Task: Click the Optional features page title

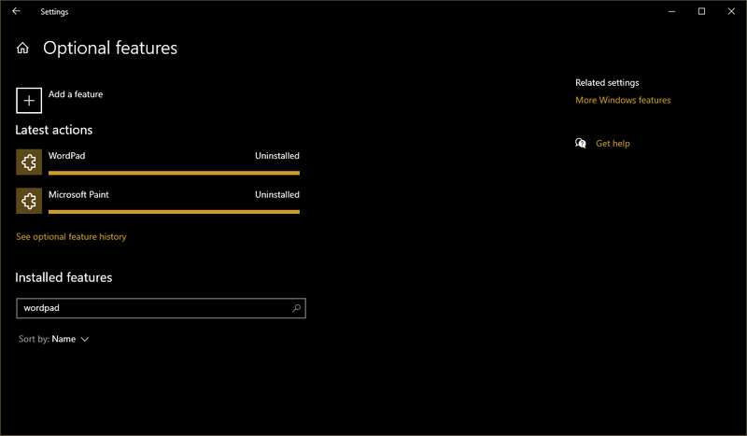Action: pos(110,49)
